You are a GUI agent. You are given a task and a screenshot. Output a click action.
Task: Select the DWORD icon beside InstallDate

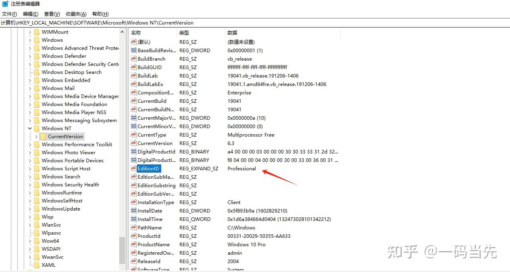coord(134,211)
